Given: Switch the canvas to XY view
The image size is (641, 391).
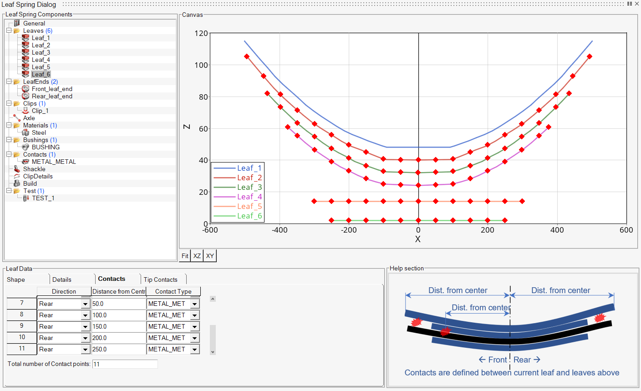Looking at the screenshot, I should (x=209, y=256).
